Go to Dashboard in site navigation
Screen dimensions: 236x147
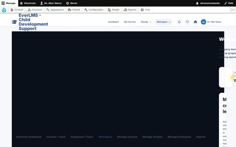pos(114,22)
